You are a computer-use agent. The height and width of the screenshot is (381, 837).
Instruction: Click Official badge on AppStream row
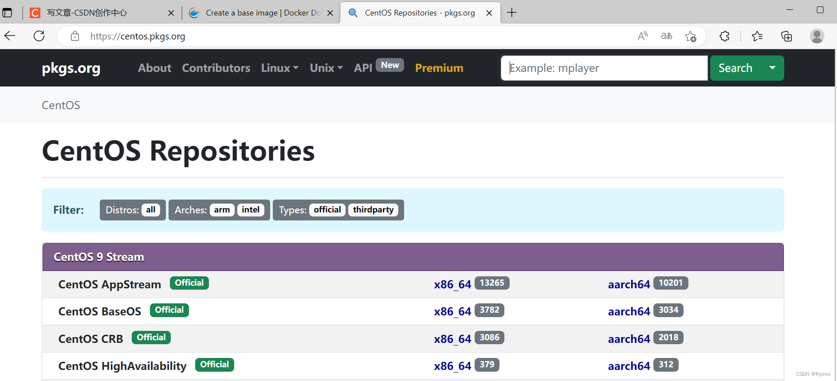pos(189,283)
